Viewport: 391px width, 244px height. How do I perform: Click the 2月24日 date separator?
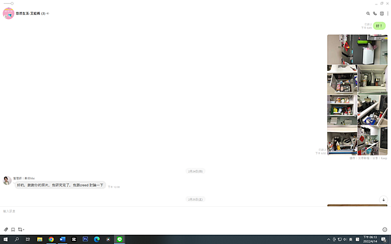195,171
